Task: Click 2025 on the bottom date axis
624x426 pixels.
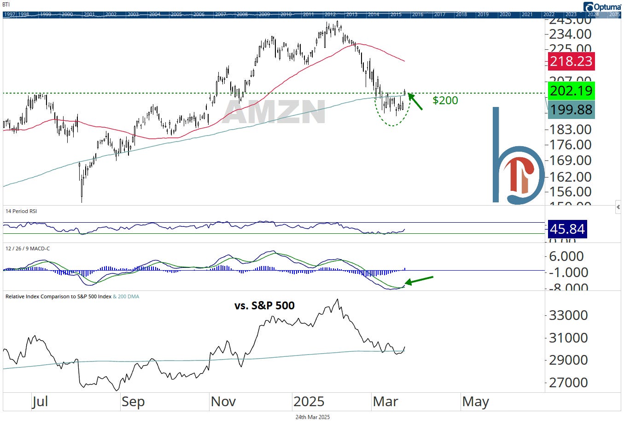Action: click(309, 402)
